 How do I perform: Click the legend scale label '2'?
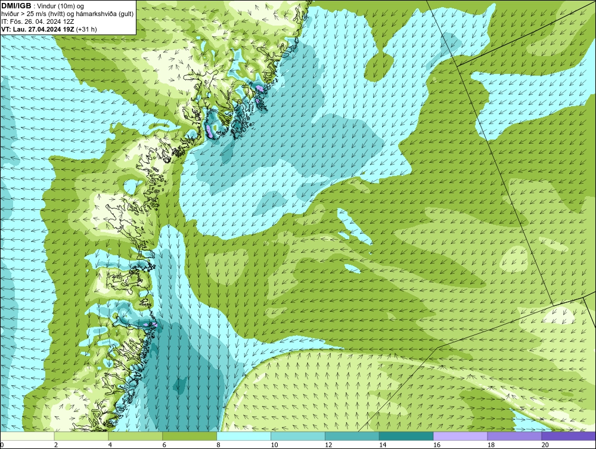coord(56,445)
